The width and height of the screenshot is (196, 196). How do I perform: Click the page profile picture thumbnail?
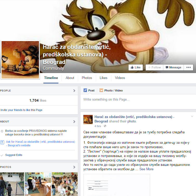click(20, 60)
